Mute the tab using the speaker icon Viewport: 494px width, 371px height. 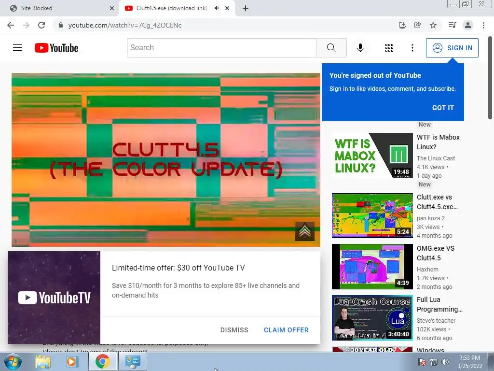[x=217, y=8]
